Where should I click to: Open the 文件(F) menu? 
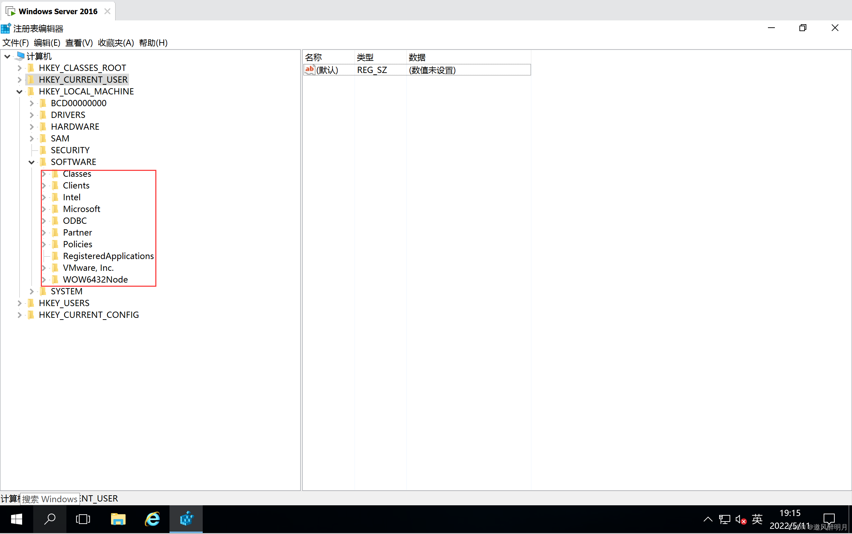click(x=16, y=43)
